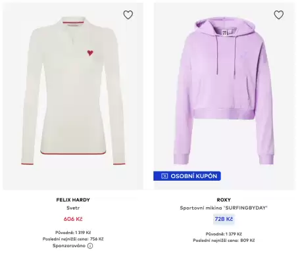Click the Původně: 1 319 Kč text
The height and width of the screenshot is (263, 298).
coord(73,233)
